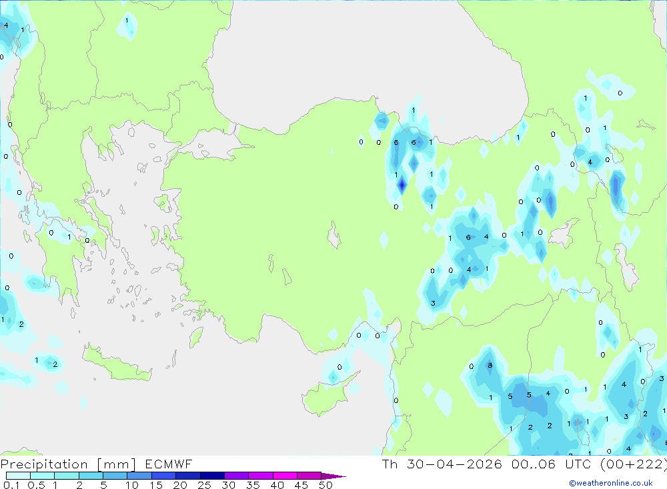The image size is (667, 489).
Task: Pick the 15–20 mm blue legend swatch
Action: 163,476
